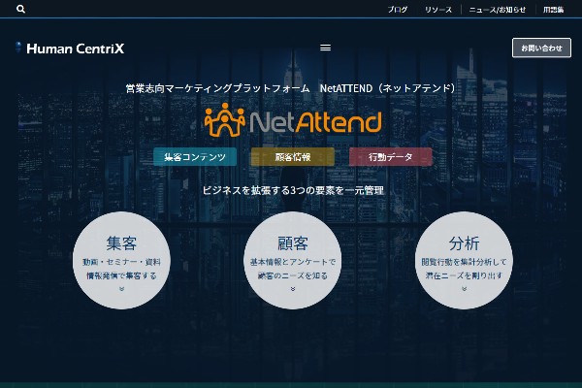Select the 顧客情報 yellow button
Viewport: 582px width, 388px height.
coord(293,157)
